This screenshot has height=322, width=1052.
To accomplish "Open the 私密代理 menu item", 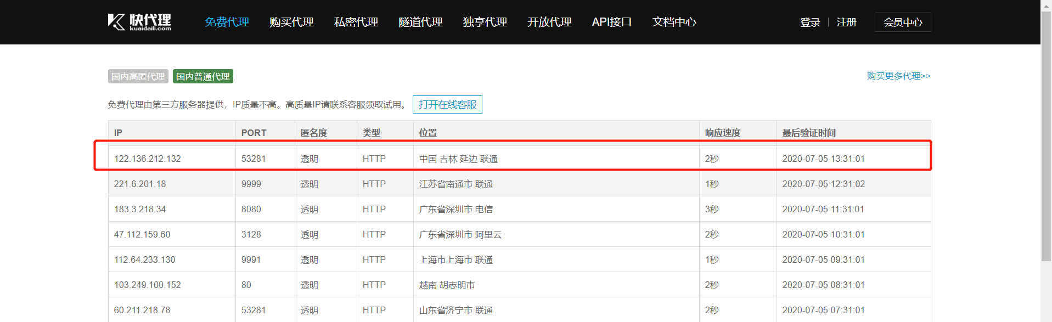I will 356,22.
